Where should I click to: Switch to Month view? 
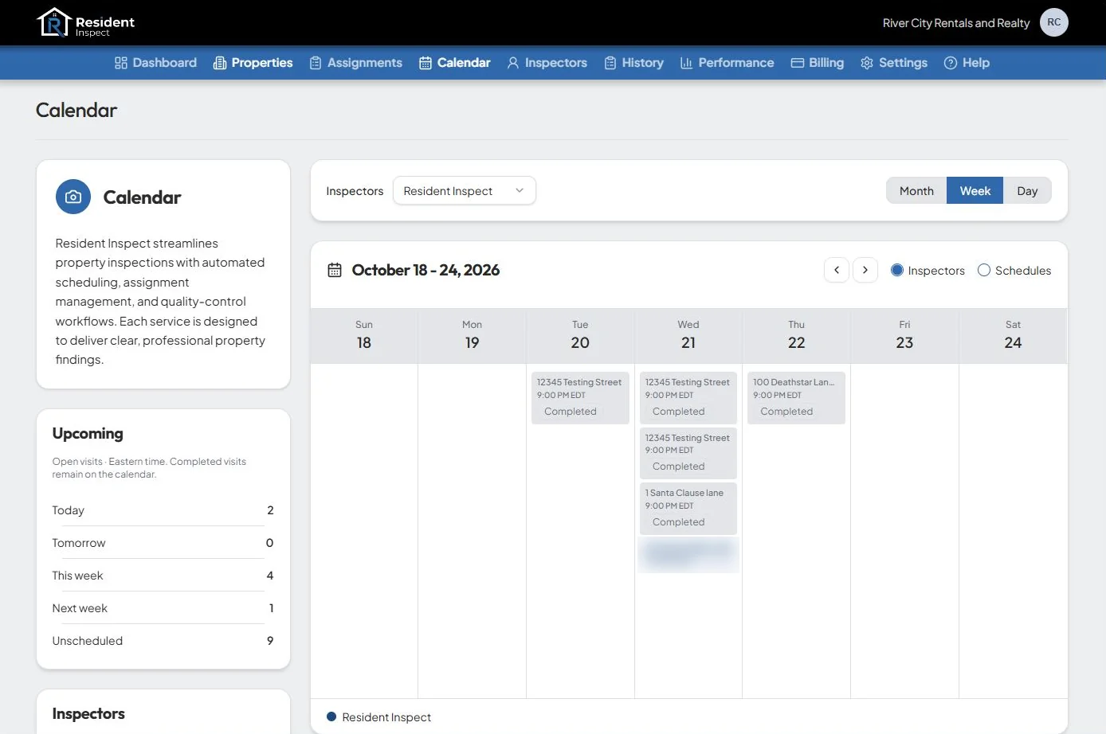[916, 190]
